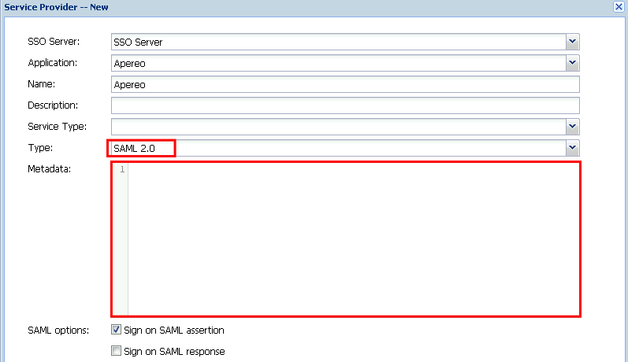Enable the Sign on SAML response checkbox

pos(116,352)
